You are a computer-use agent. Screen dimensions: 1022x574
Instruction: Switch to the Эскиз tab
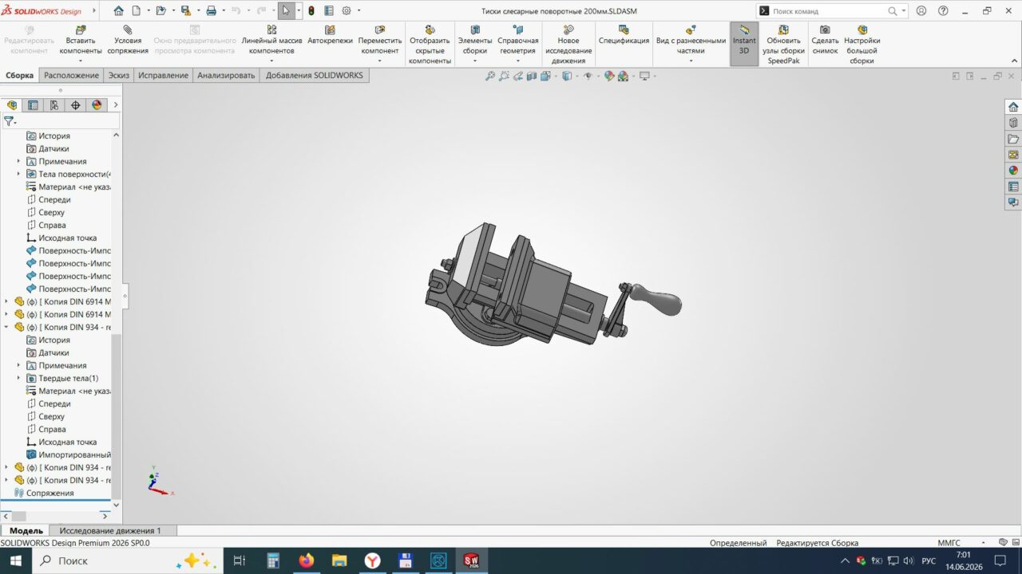click(119, 75)
